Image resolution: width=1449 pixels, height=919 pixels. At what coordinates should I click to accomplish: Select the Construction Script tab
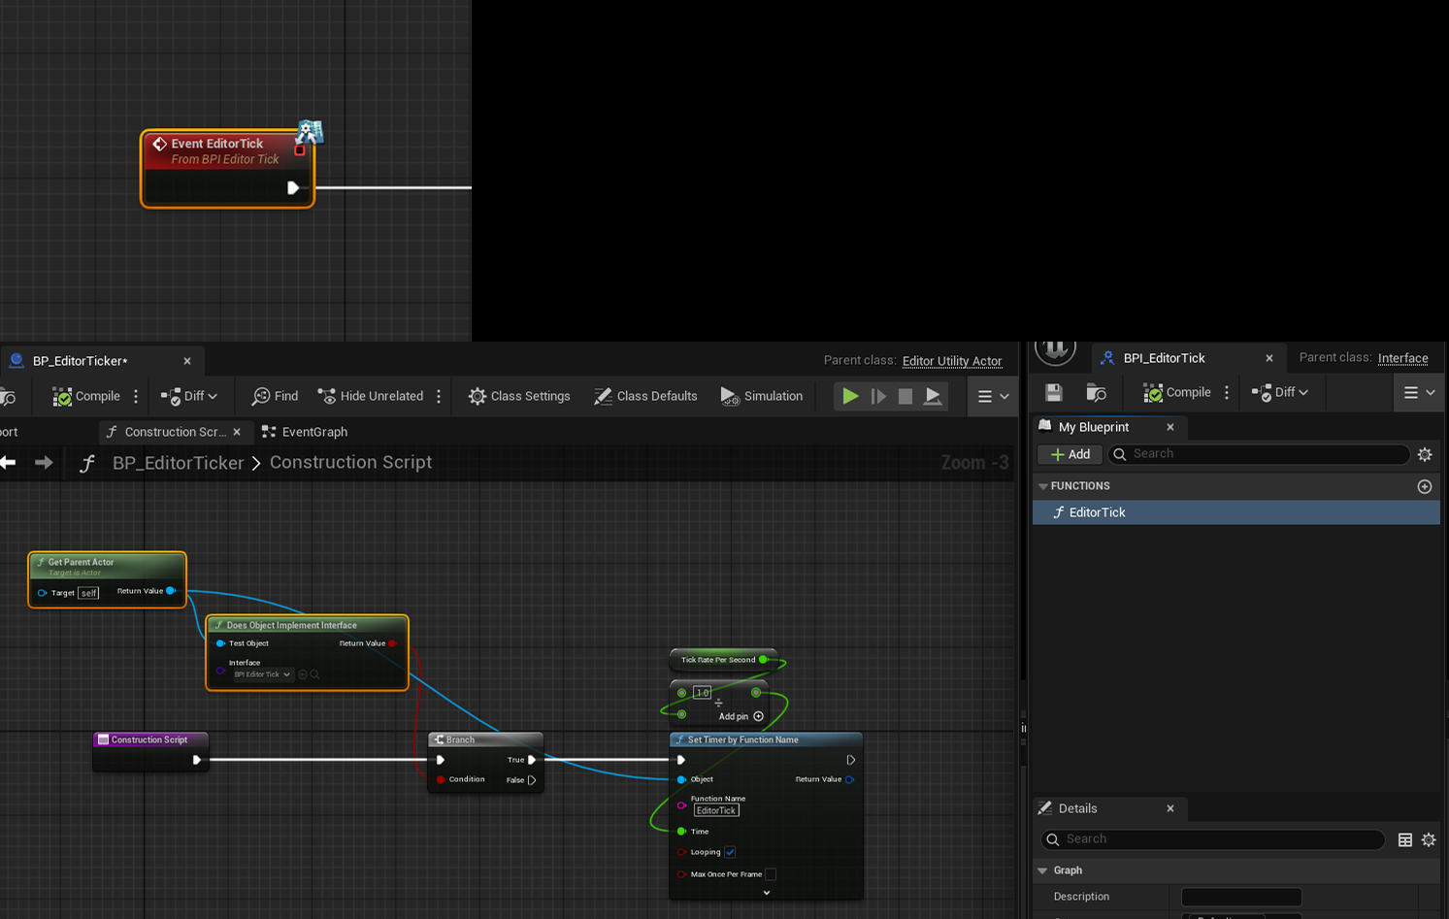tap(175, 432)
